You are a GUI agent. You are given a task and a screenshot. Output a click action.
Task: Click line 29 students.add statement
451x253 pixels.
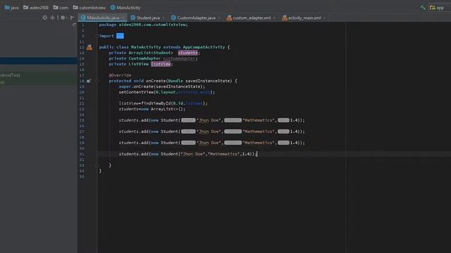click(211, 143)
